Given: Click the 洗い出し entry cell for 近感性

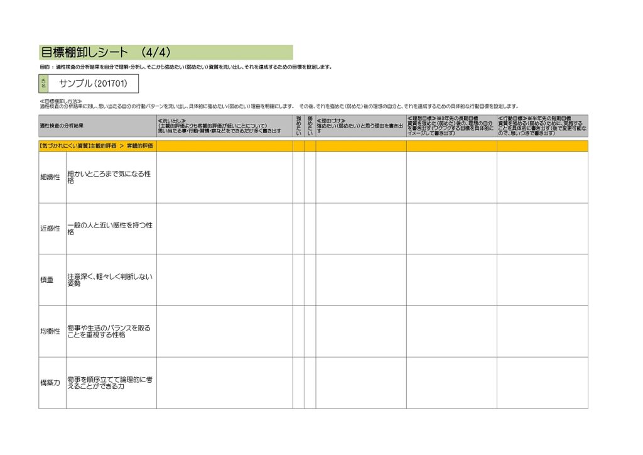Looking at the screenshot, I should pos(225,229).
